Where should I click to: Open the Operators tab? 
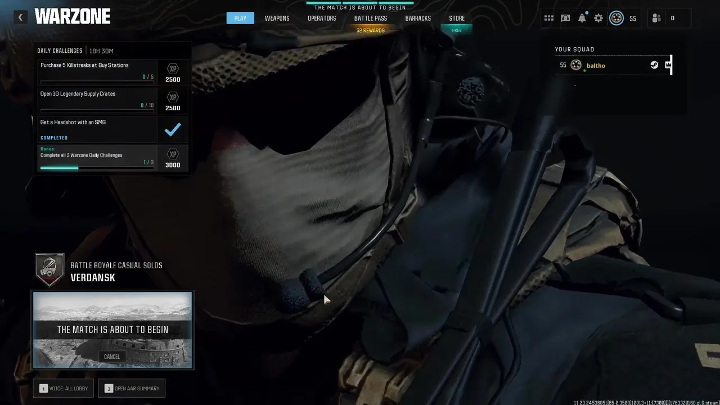(322, 18)
